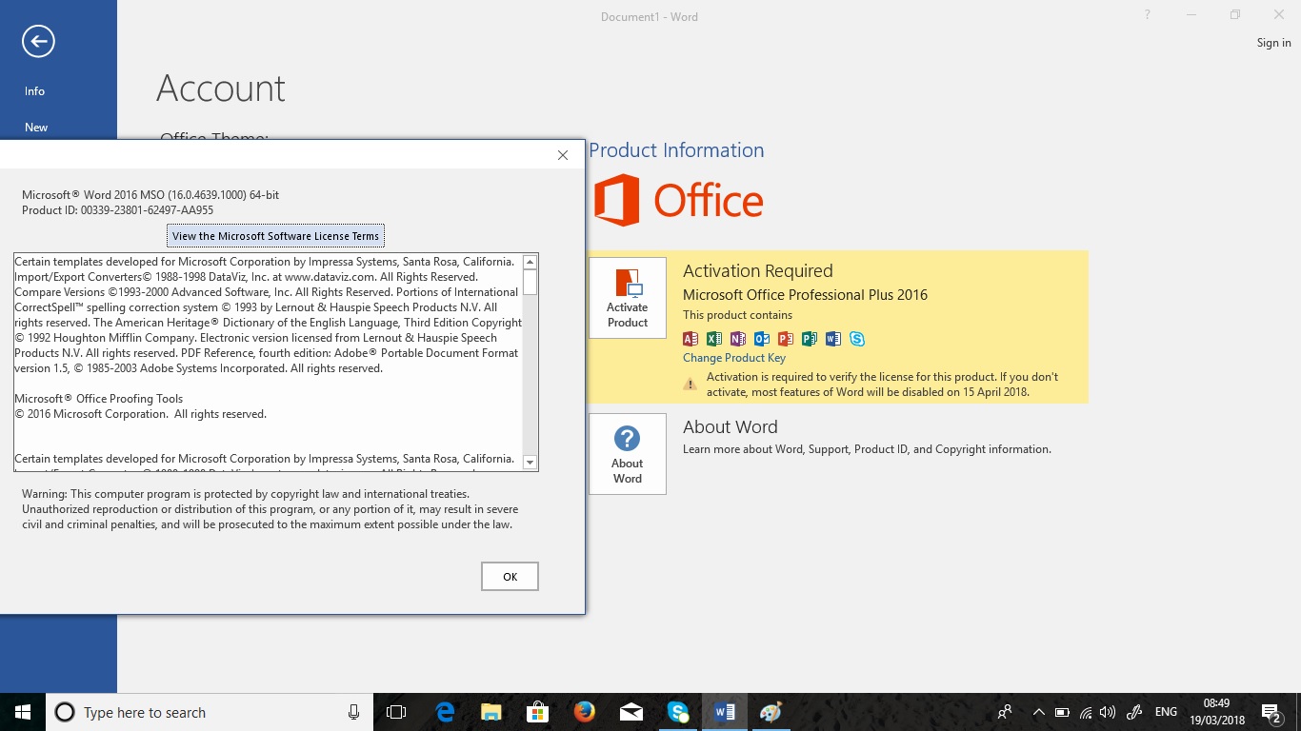Click Sign in at top right
This screenshot has width=1301, height=731.
pyautogui.click(x=1273, y=43)
